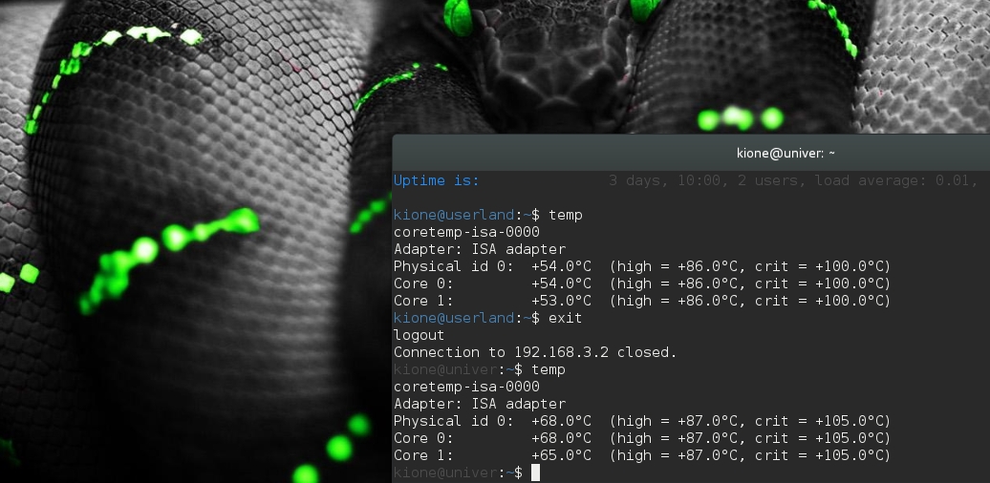Image resolution: width=990 pixels, height=483 pixels.
Task: Click the +65.0°C Core 1 reading
Action: (561, 455)
